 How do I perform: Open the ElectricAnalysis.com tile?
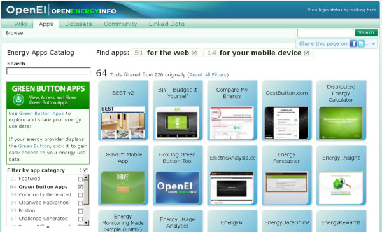pyautogui.click(x=232, y=175)
